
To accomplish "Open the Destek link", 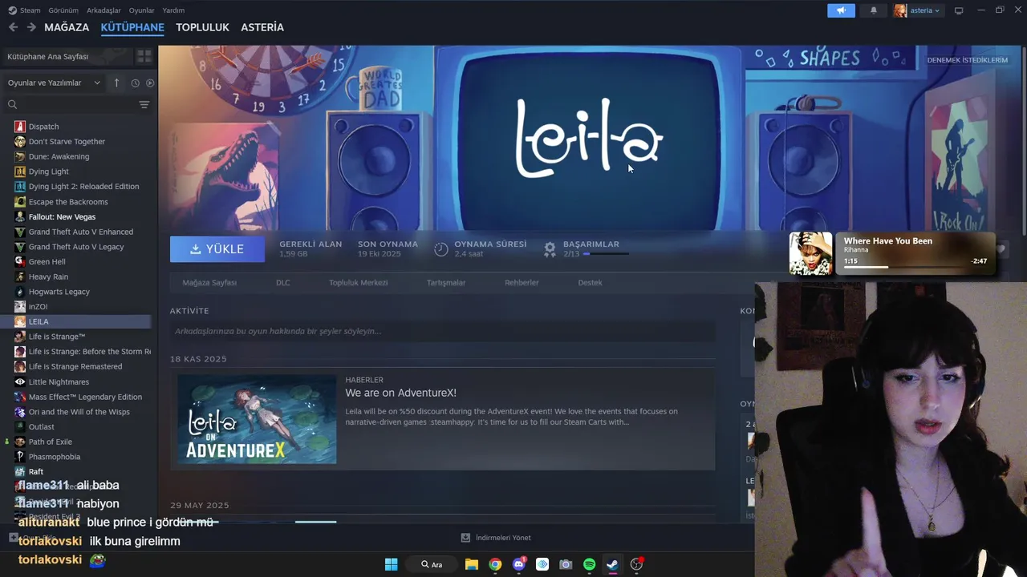I will click(590, 282).
